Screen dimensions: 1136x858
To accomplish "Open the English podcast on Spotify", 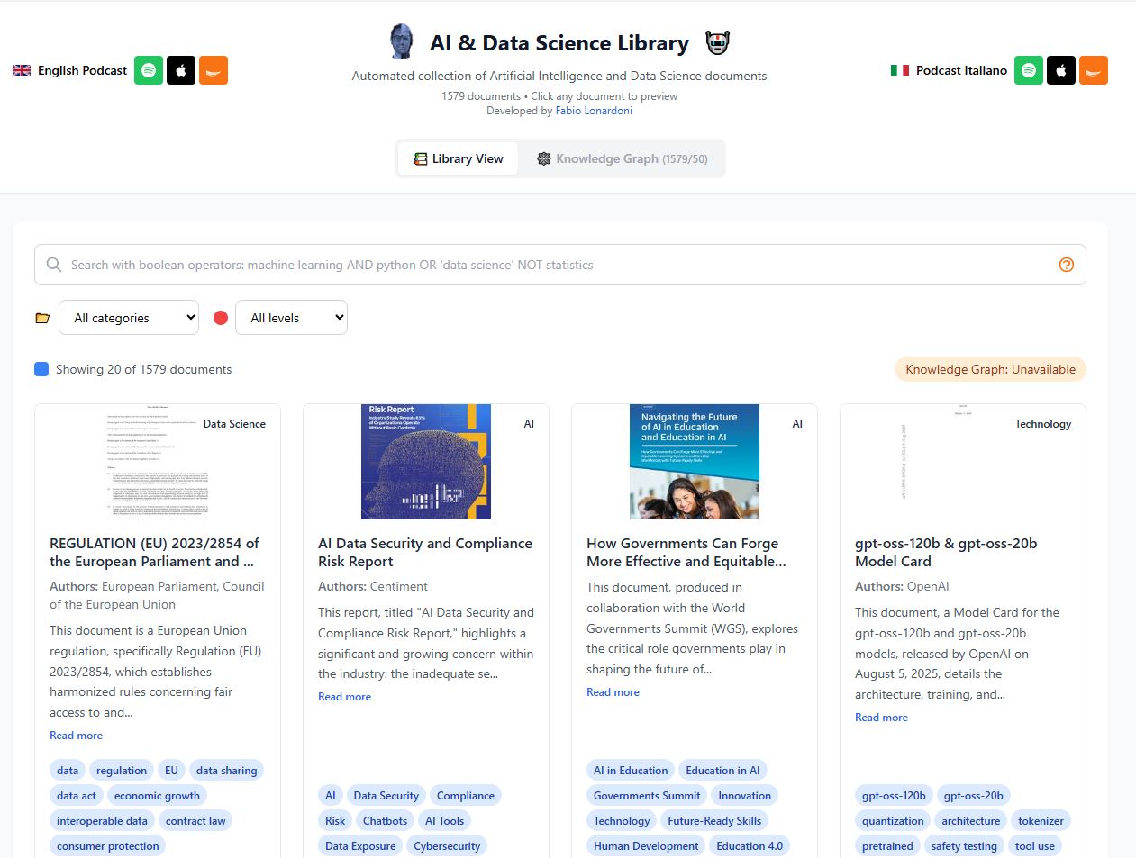I will coord(148,69).
